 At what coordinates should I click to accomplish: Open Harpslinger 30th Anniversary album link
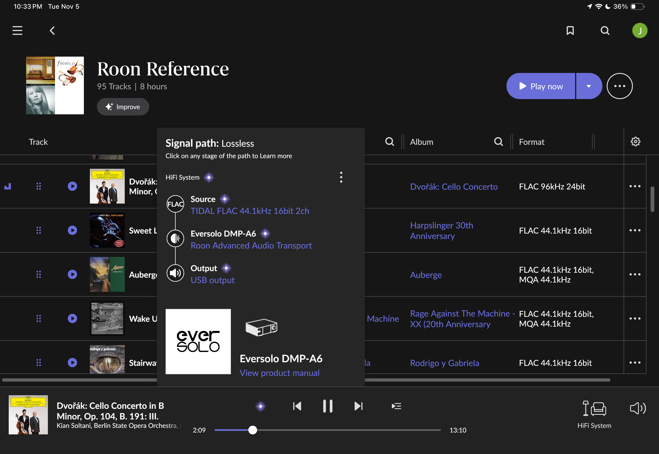(x=441, y=231)
